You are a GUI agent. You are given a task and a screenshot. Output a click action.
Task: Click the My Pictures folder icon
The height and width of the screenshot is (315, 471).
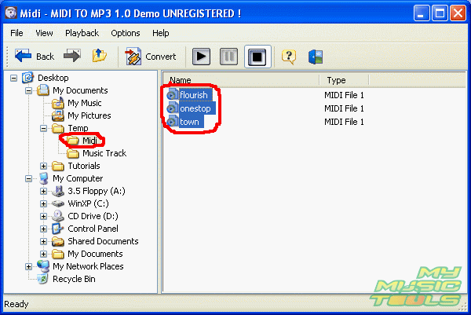(x=57, y=115)
